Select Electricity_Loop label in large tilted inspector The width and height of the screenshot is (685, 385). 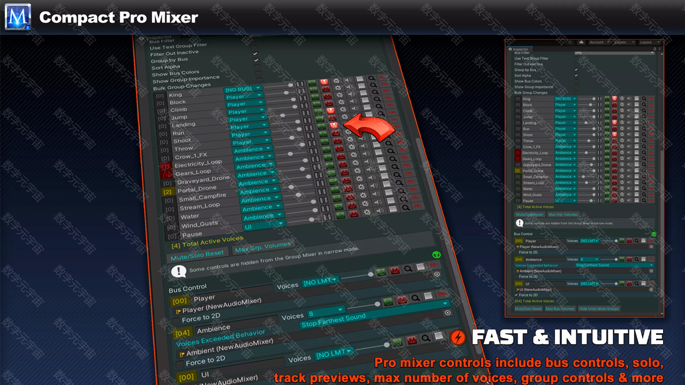pos(199,163)
